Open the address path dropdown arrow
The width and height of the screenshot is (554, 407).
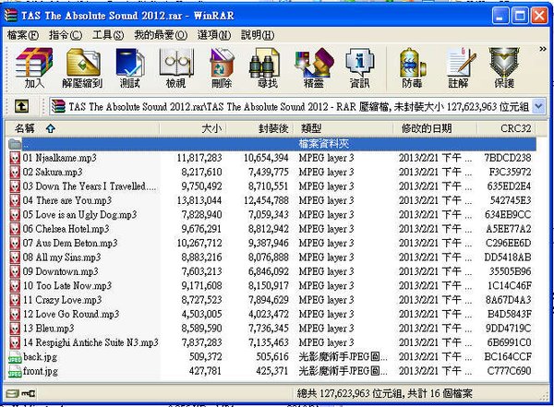click(x=538, y=106)
